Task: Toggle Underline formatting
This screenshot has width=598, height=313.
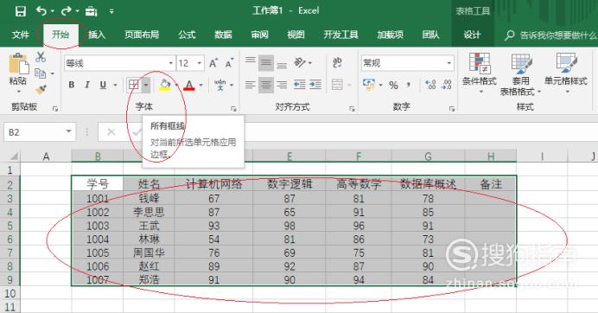Action: tap(103, 85)
